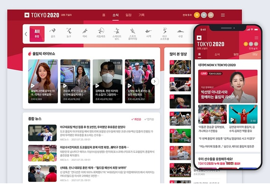Open the hamburger menu on the phone screen
270x187 pixels.
257,38
